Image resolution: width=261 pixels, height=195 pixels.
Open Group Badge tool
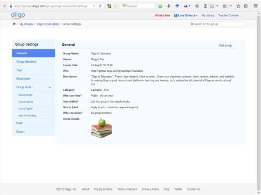[25, 95]
